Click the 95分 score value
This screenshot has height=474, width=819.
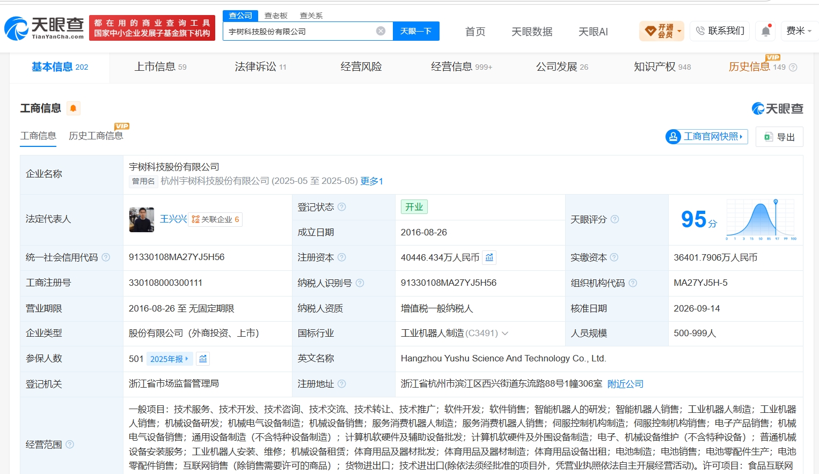coord(699,219)
